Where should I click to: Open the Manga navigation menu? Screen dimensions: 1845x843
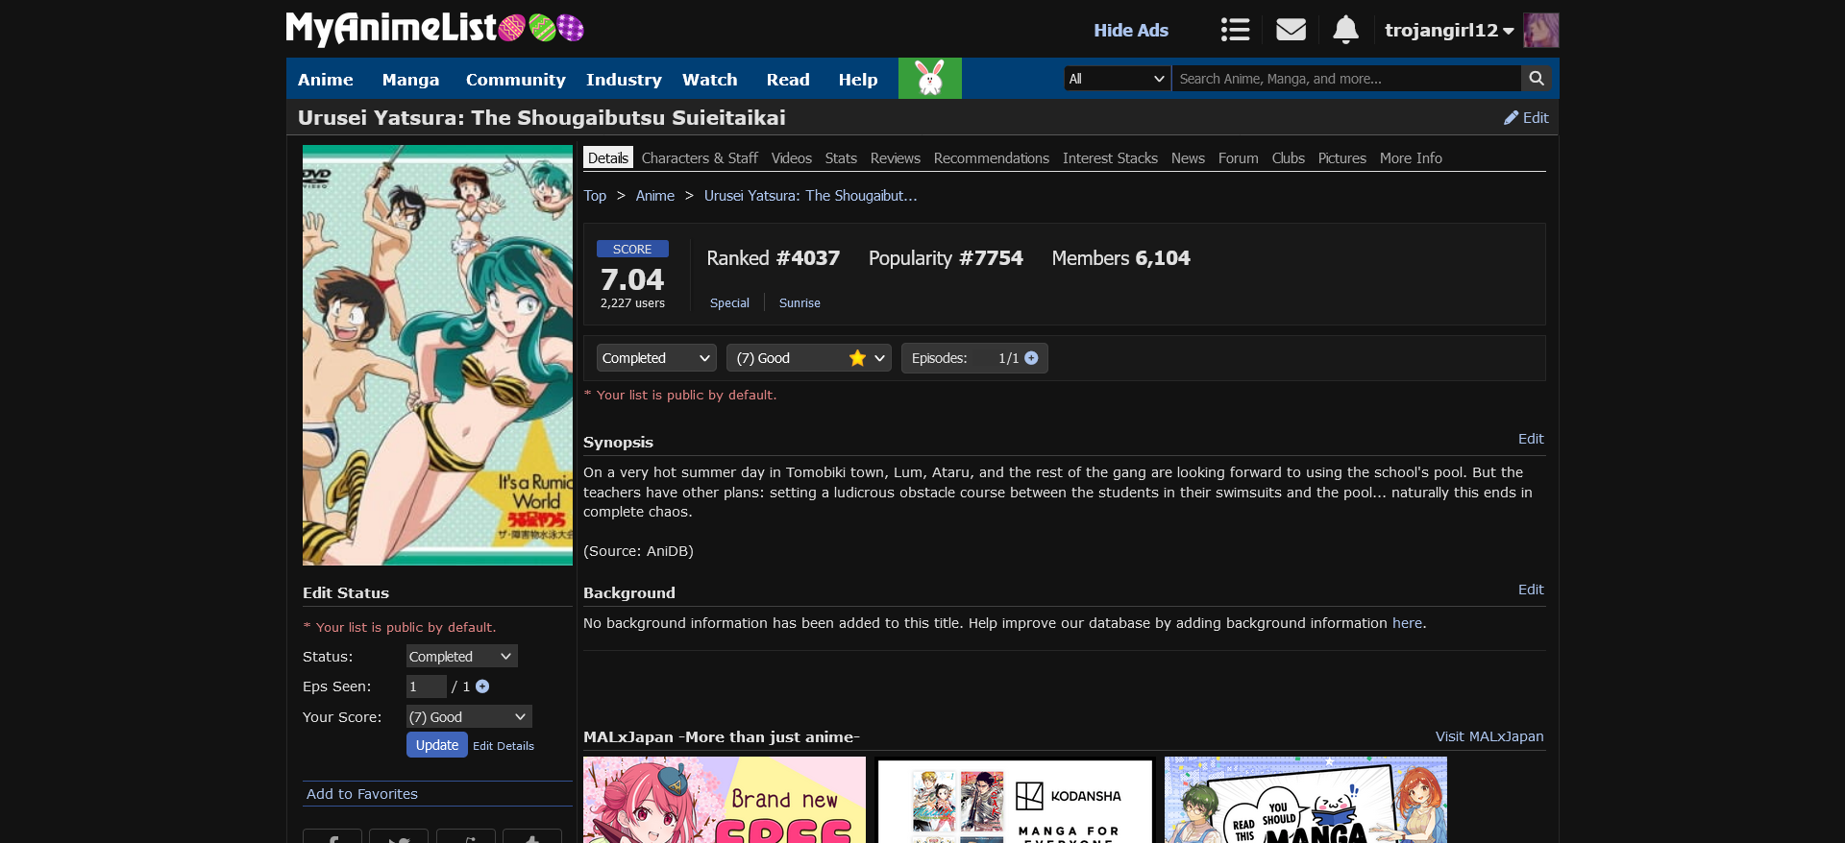[x=410, y=80]
